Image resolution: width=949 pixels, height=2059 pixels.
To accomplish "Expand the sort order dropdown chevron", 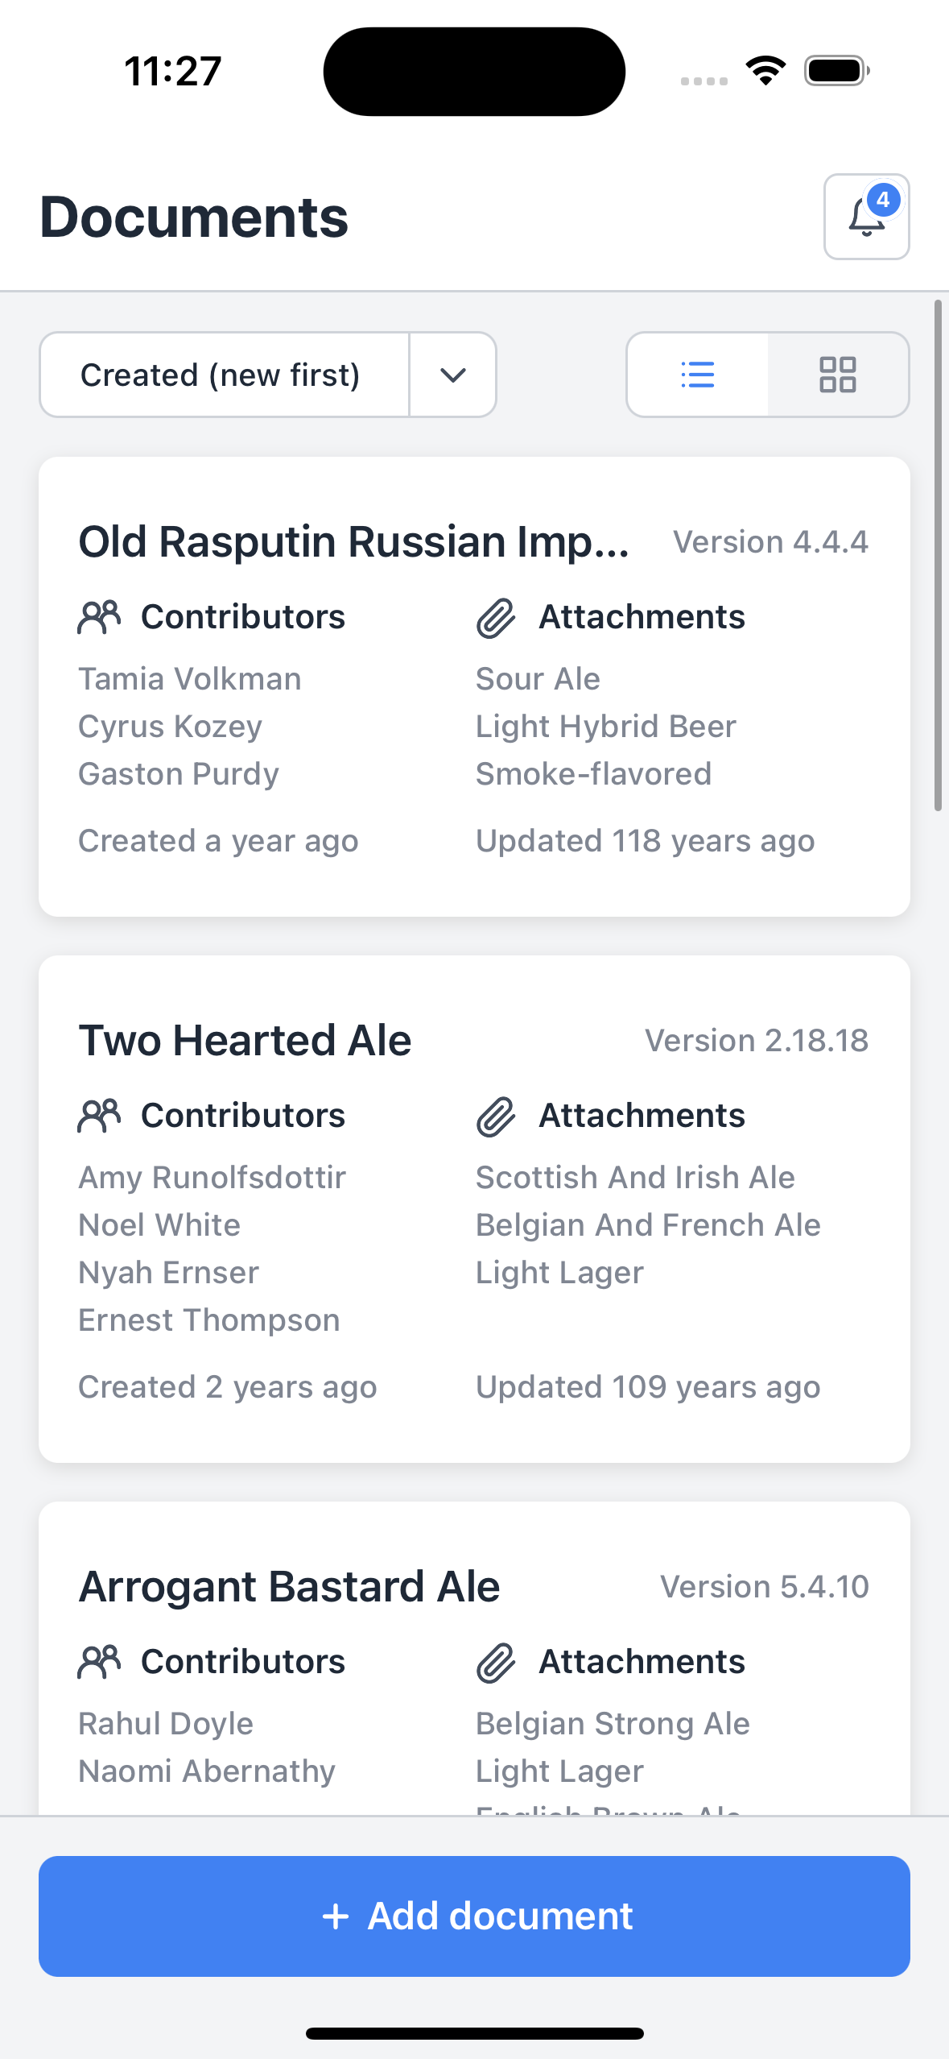I will pos(452,375).
